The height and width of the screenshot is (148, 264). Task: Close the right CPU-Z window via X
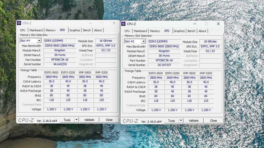pos(218,24)
